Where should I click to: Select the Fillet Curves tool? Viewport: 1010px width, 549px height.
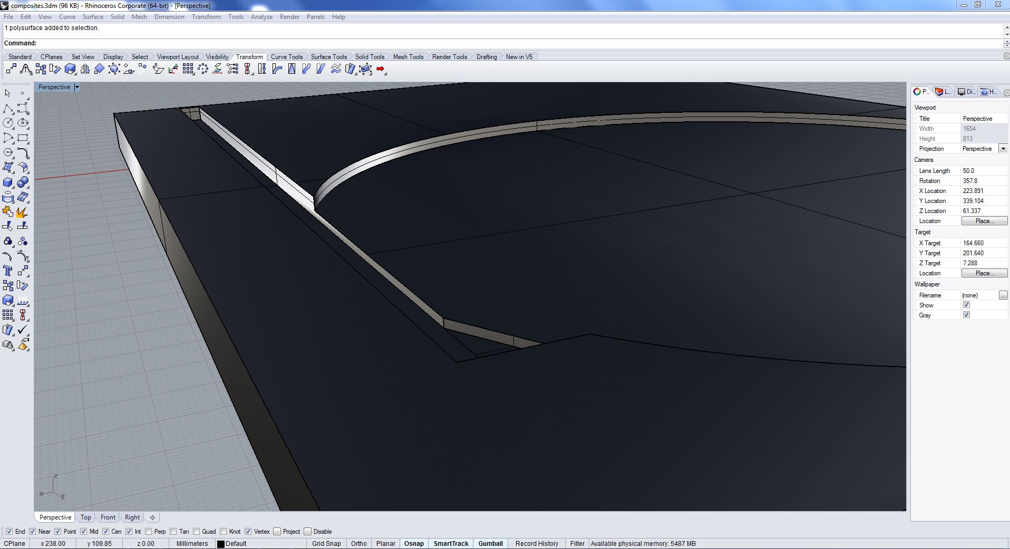pos(23,152)
